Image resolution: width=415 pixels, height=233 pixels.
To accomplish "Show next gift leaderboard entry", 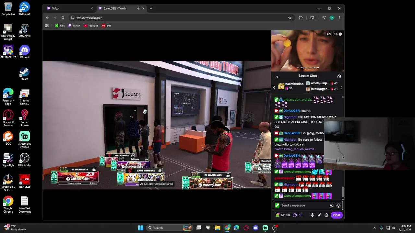I will [x=341, y=87].
